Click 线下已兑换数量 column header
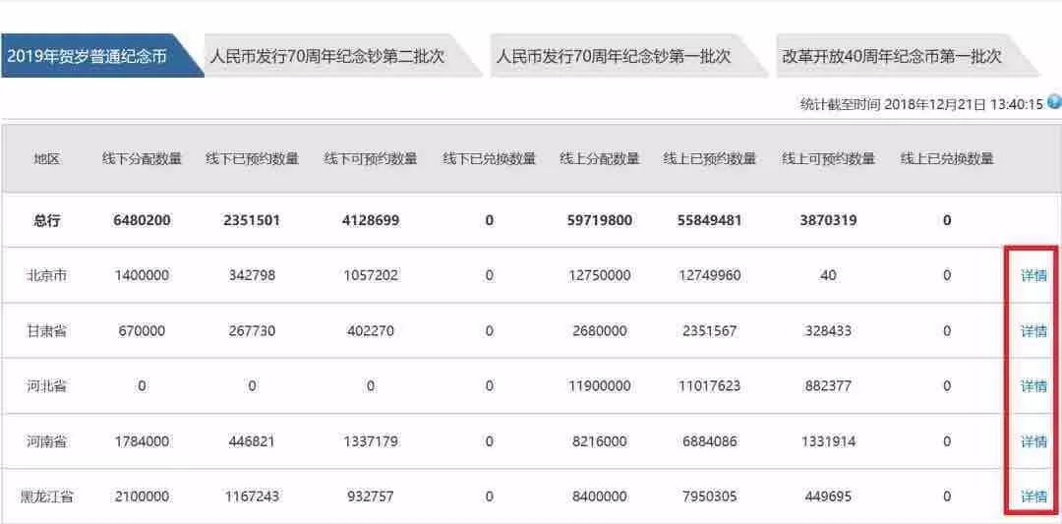 click(x=489, y=159)
